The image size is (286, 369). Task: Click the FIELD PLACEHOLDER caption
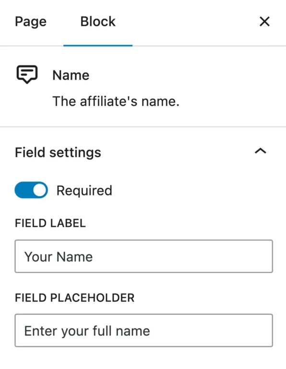(x=75, y=298)
